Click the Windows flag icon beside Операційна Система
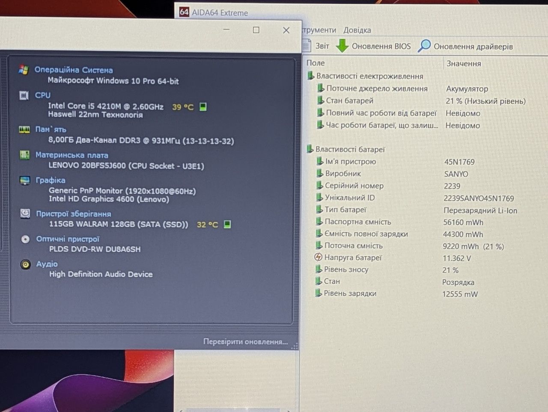Image resolution: width=548 pixels, height=412 pixels. coord(24,70)
